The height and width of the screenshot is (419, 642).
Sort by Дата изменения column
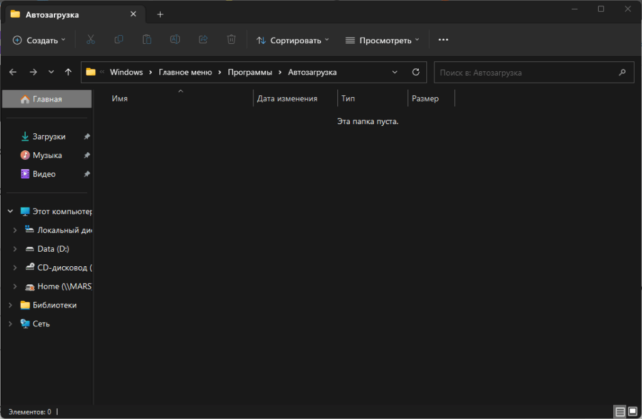click(x=287, y=98)
